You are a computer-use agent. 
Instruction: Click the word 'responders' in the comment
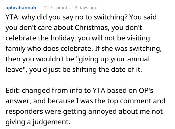[x=24, y=112]
